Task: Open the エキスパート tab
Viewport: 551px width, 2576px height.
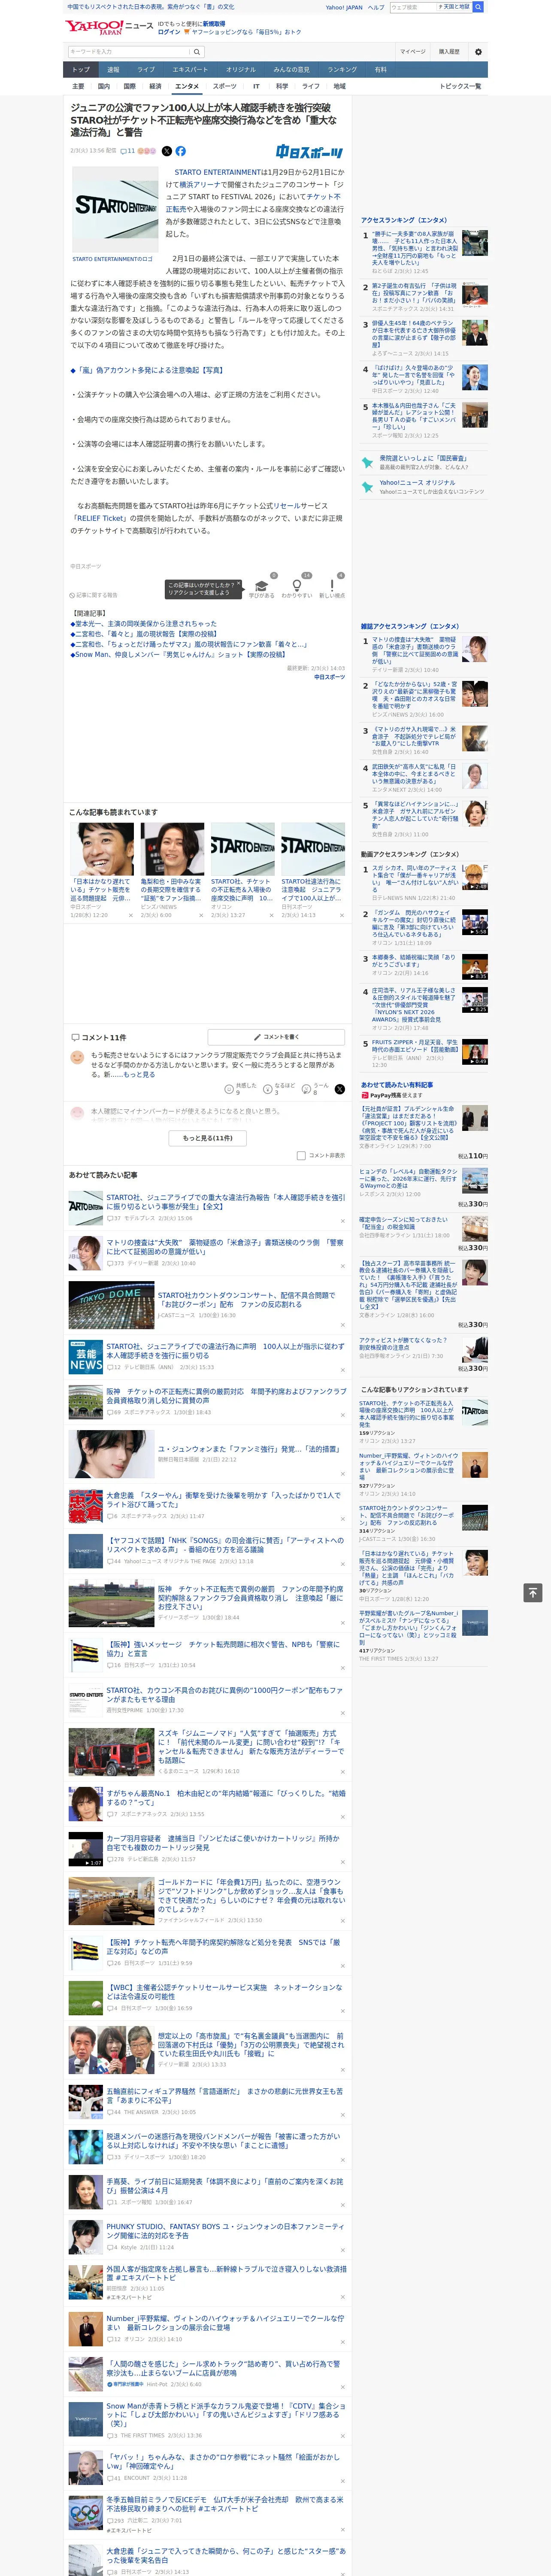Action: 190,70
